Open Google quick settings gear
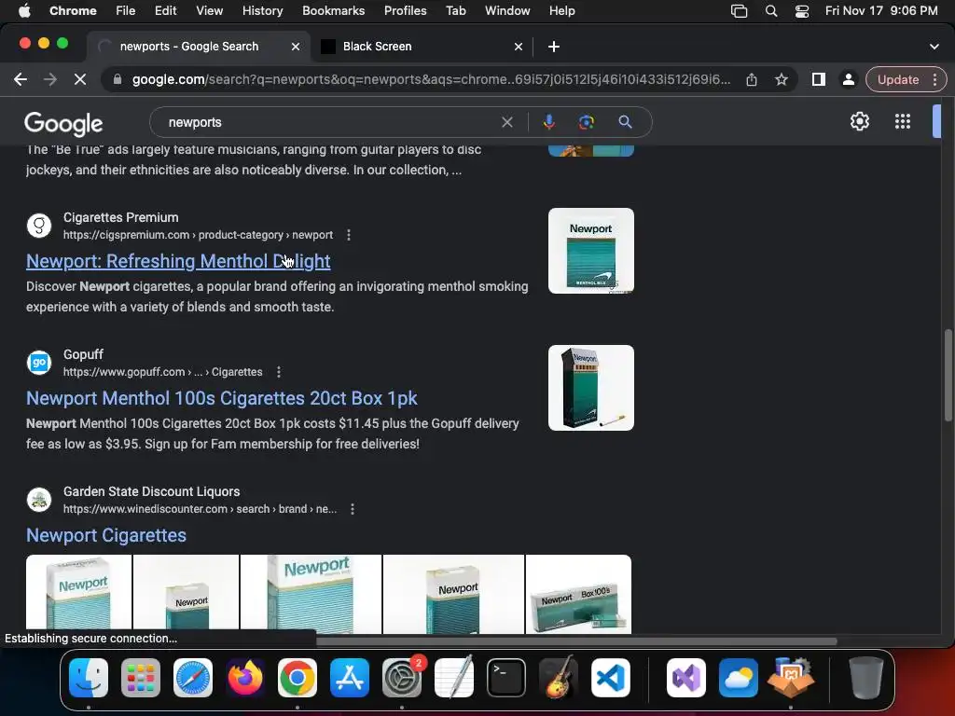The height and width of the screenshot is (716, 955). 859,121
